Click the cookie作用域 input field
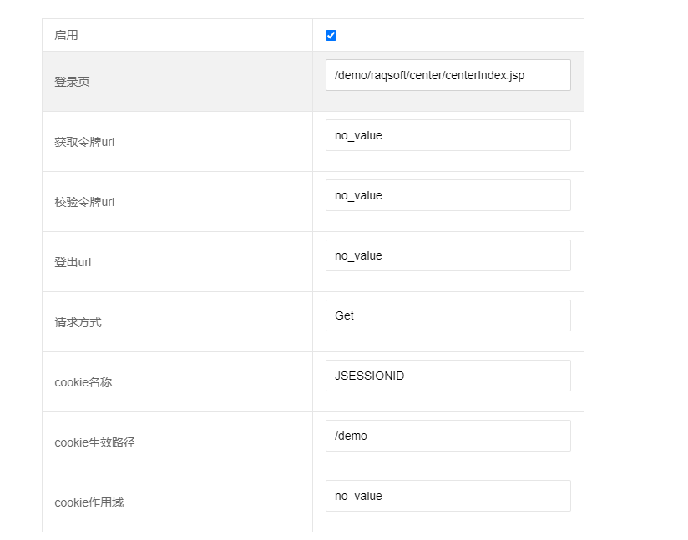Viewport: 688px width, 540px height. tap(448, 496)
